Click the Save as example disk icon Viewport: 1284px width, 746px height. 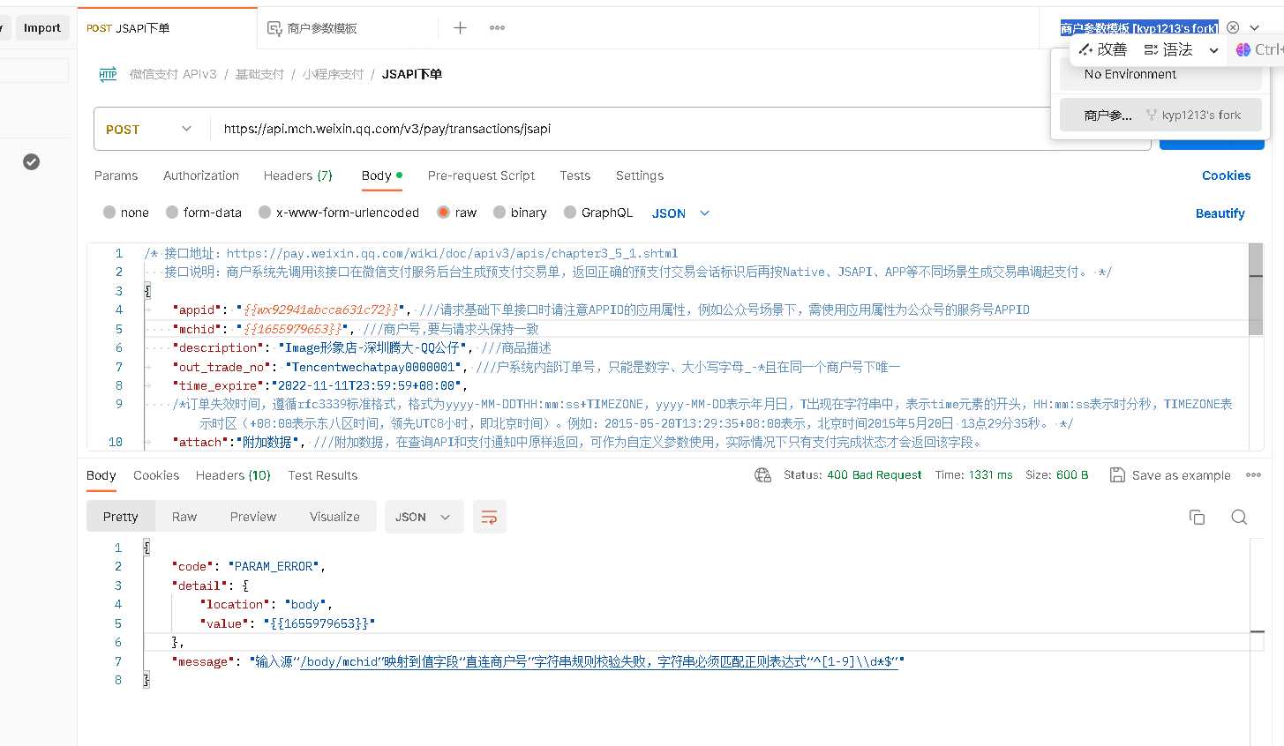[1117, 475]
